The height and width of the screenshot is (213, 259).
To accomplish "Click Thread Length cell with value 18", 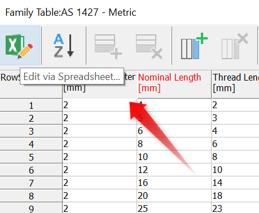I will point(235,196).
